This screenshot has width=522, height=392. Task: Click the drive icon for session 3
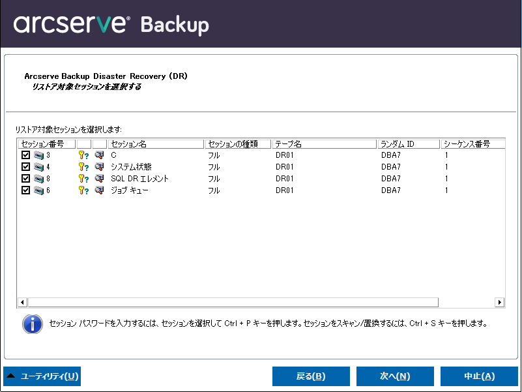coord(38,155)
